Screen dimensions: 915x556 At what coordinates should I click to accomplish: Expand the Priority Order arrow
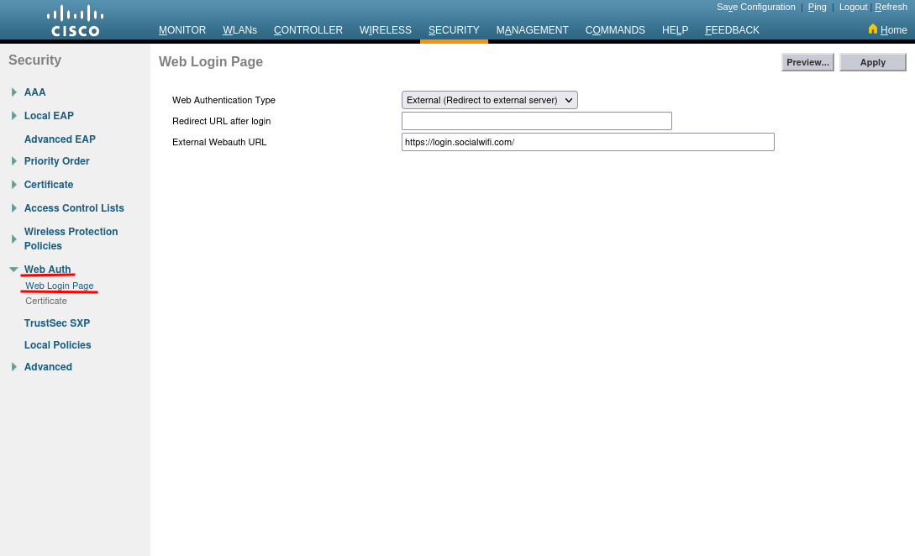coord(13,161)
